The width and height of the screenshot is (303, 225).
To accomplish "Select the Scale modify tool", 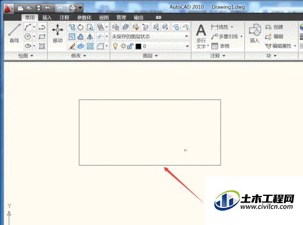I will (x=72, y=36).
